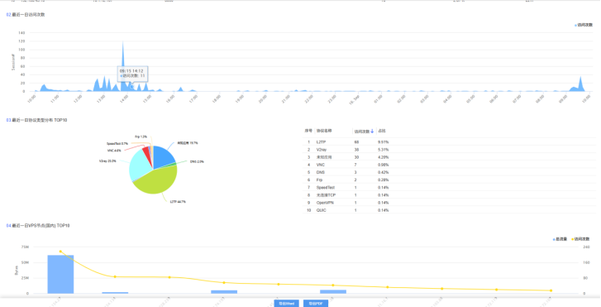Click the tallest blue bar in VPS chart
Image resolution: width=601 pixels, height=307 pixels.
[60, 274]
